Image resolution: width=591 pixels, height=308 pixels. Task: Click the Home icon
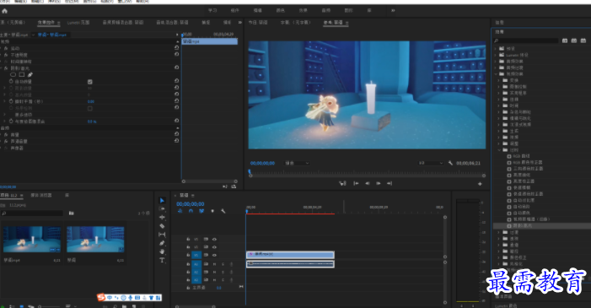tap(4, 11)
